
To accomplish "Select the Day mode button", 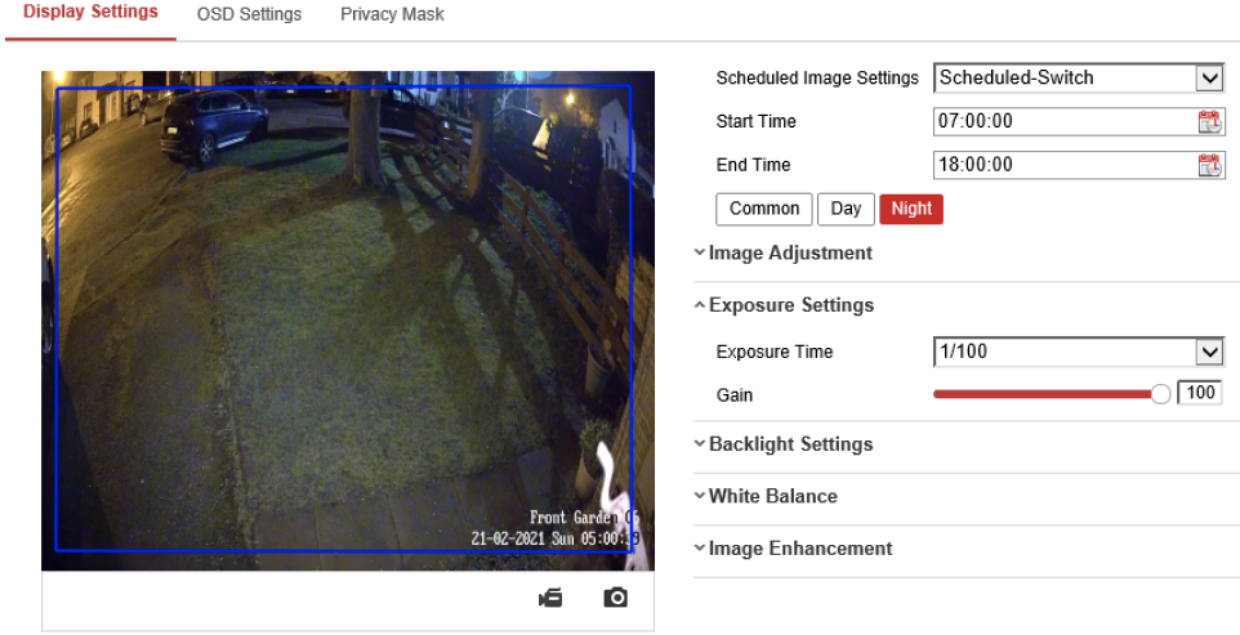I will tap(846, 209).
